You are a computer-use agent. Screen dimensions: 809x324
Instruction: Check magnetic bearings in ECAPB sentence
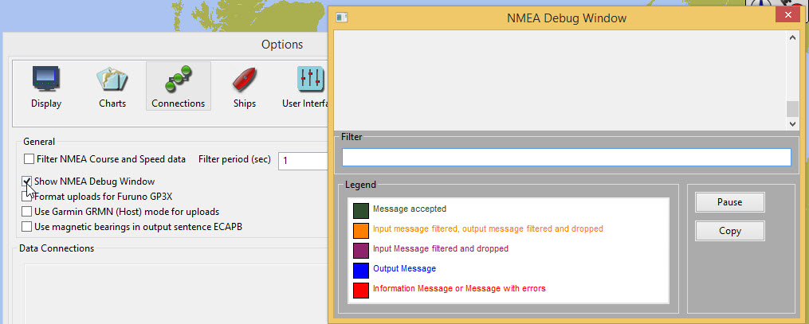coord(29,227)
